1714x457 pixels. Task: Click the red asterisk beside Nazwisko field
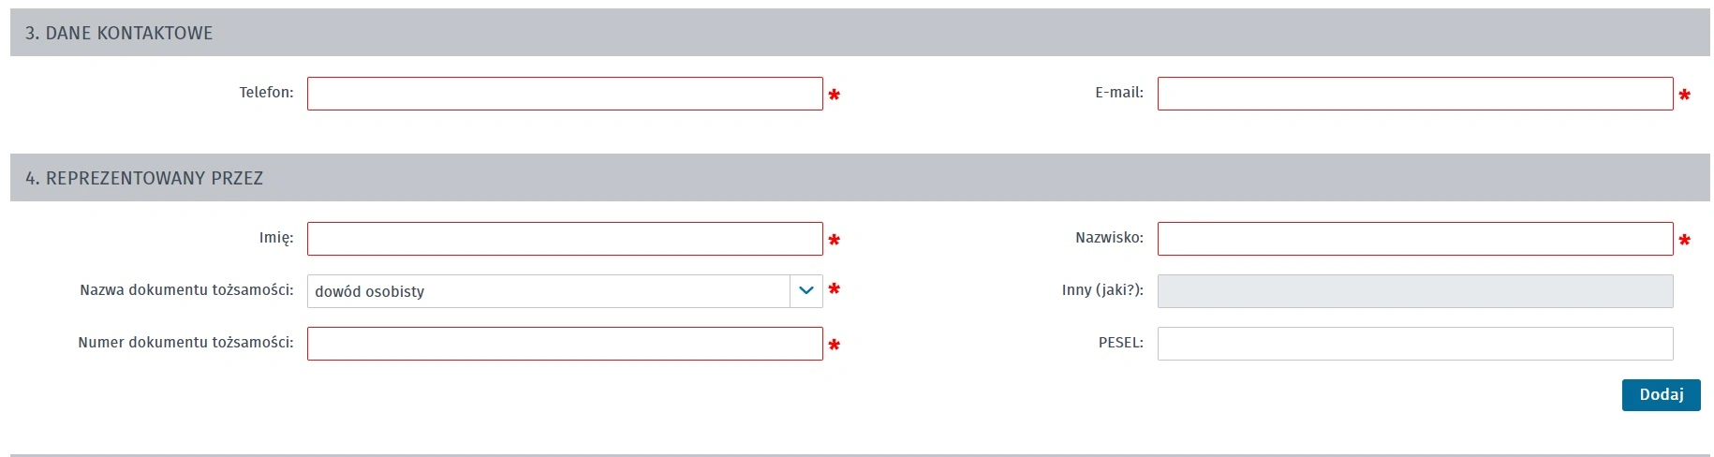1684,241
